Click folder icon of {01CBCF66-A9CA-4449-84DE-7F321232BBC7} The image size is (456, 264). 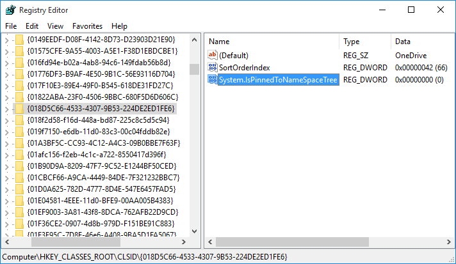[19, 178]
